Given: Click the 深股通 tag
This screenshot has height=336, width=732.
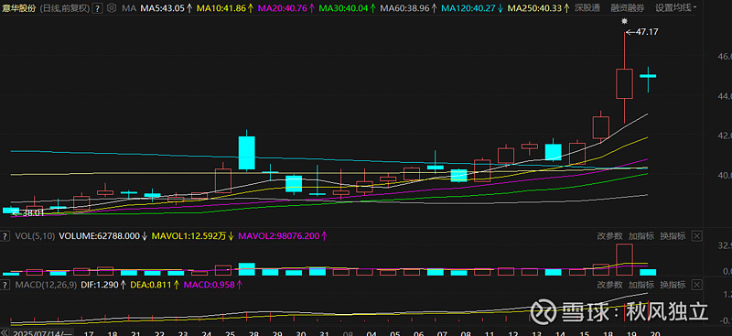Looking at the screenshot, I should [x=587, y=8].
